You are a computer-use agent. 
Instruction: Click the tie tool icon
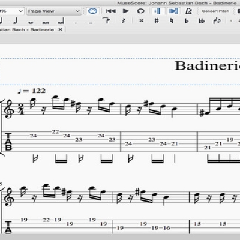106,20
